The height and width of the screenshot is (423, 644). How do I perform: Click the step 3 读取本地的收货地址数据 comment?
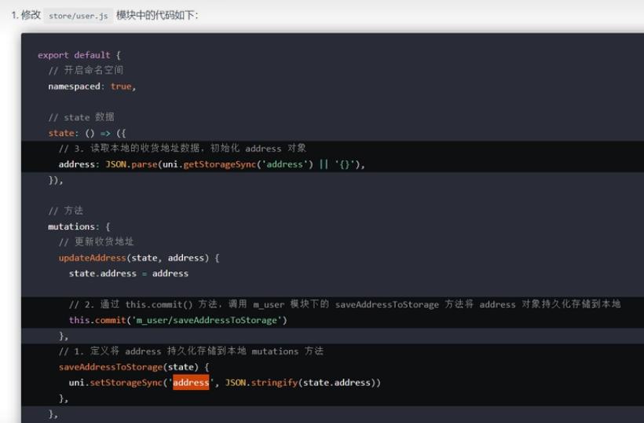click(182, 149)
